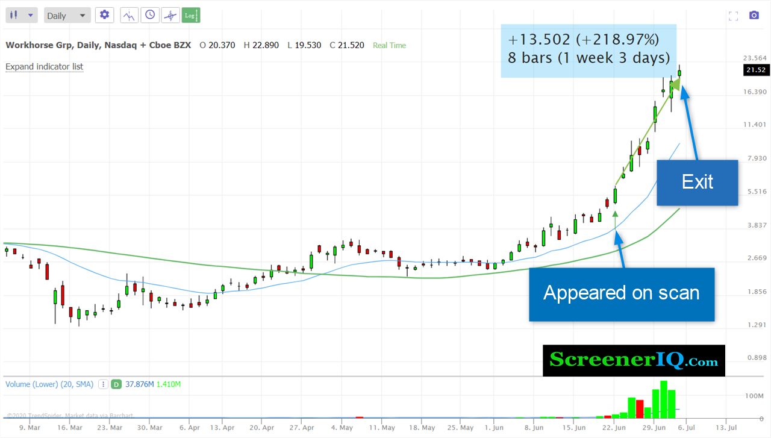The height and width of the screenshot is (438, 771).
Task: Toggle the Log scale button
Action: 192,16
